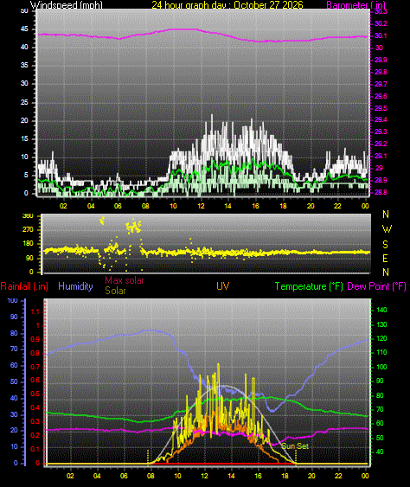Click the '180' wind direction axis value
The height and width of the screenshot is (487, 410).
28,244
